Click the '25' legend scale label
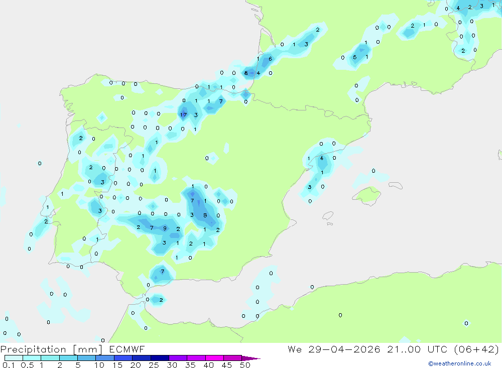 pos(154,365)
